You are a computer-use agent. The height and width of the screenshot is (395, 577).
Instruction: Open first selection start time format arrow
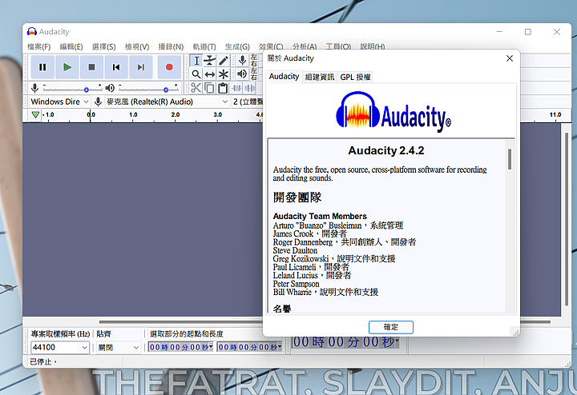212,345
